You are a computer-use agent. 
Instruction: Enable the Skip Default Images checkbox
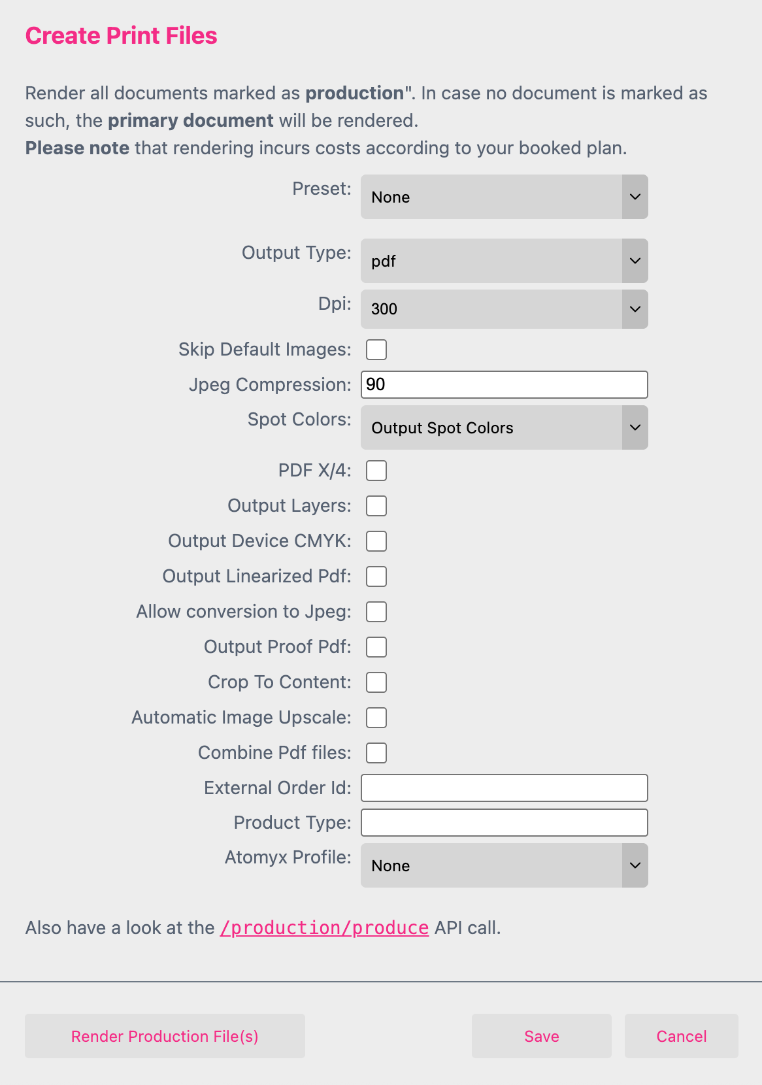point(376,350)
